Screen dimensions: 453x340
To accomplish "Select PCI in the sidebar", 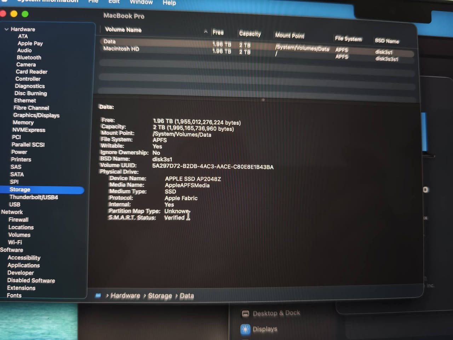I will (x=16, y=137).
